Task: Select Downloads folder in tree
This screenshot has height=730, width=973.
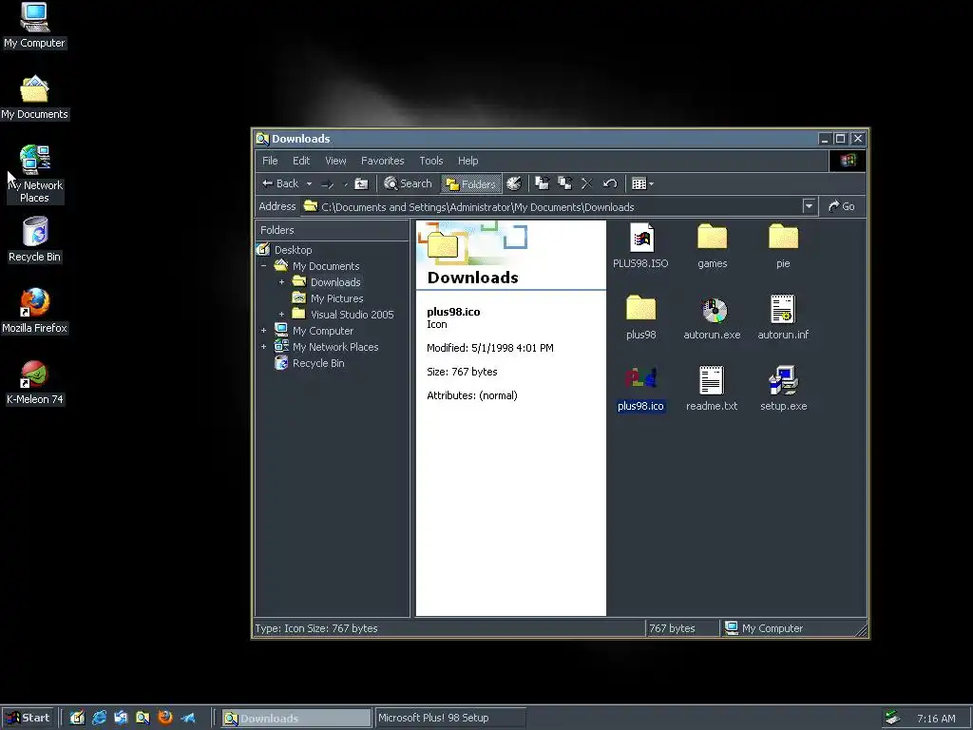Action: 335,282
